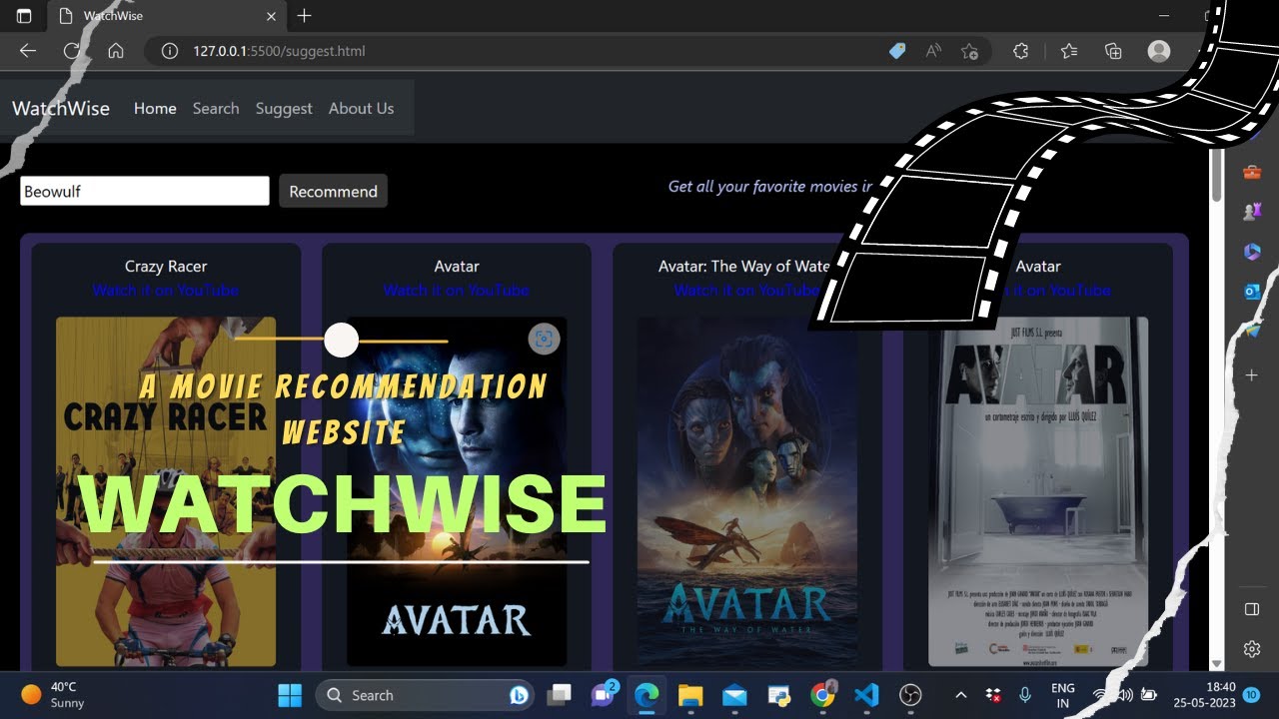Image resolution: width=1279 pixels, height=719 pixels.
Task: Open the Search page from navbar
Action: pos(216,108)
